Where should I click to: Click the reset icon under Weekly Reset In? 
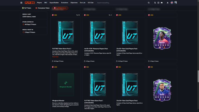pyautogui.click(x=23, y=32)
